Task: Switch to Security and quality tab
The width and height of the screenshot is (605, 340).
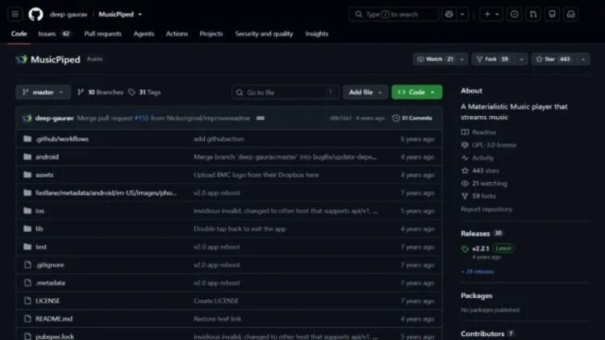Action: point(264,34)
